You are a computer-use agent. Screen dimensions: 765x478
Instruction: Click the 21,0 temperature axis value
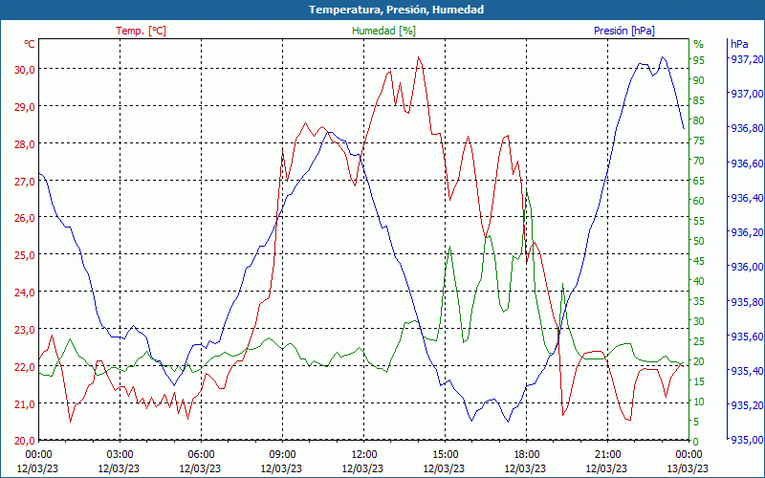tap(25, 403)
